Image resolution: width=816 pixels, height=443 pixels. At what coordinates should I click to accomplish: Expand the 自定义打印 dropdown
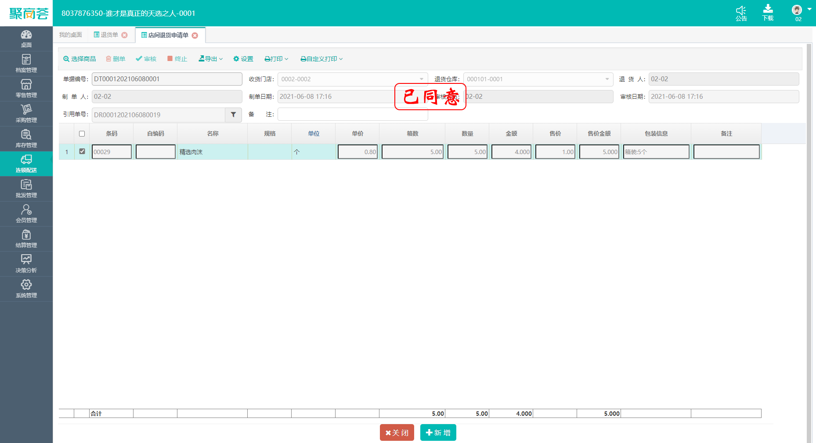click(321, 59)
